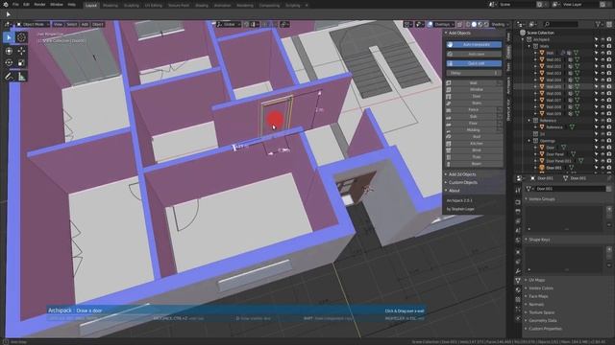Select the Measure ruler tool
Image resolution: width=615 pixels, height=345 pixels.
(x=21, y=77)
